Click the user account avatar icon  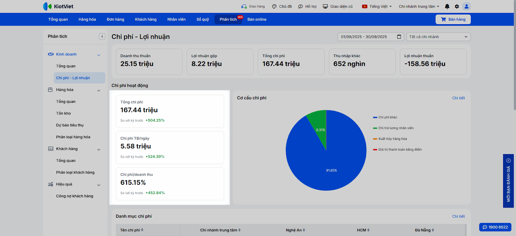click(466, 6)
